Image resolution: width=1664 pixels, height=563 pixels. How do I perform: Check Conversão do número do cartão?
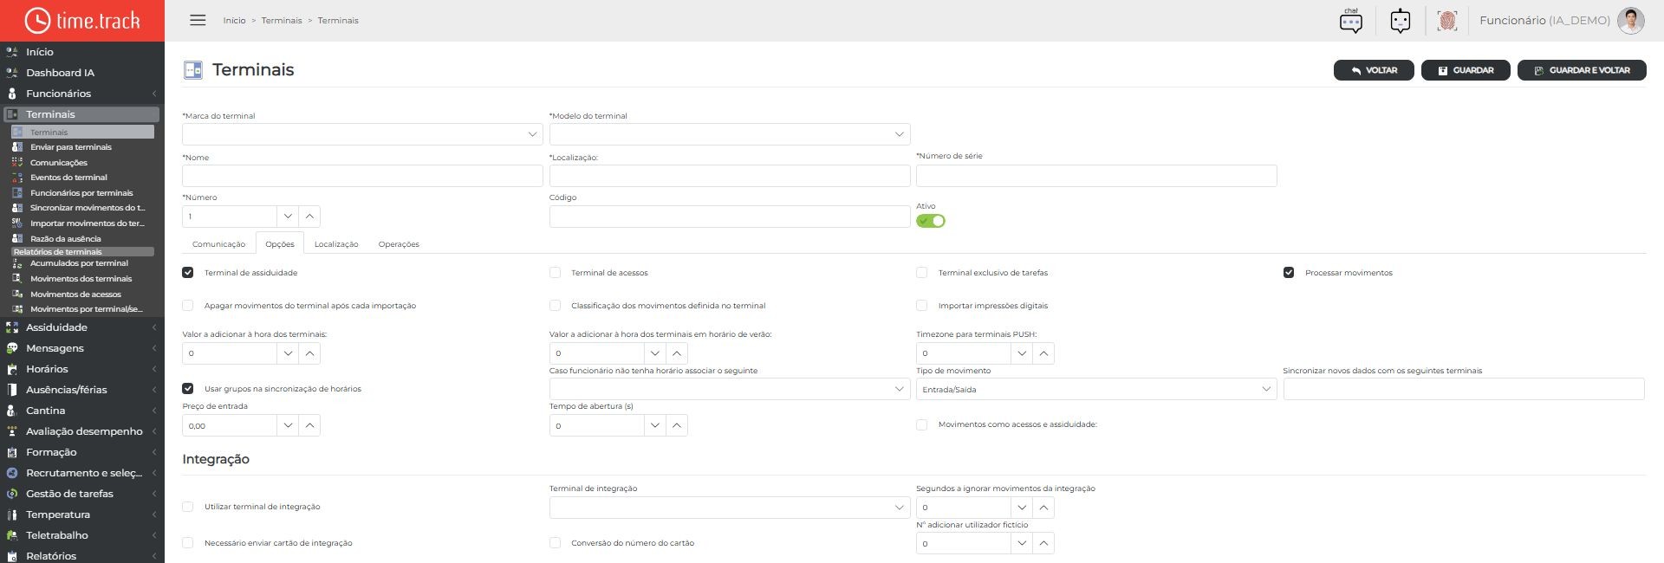coord(555,543)
